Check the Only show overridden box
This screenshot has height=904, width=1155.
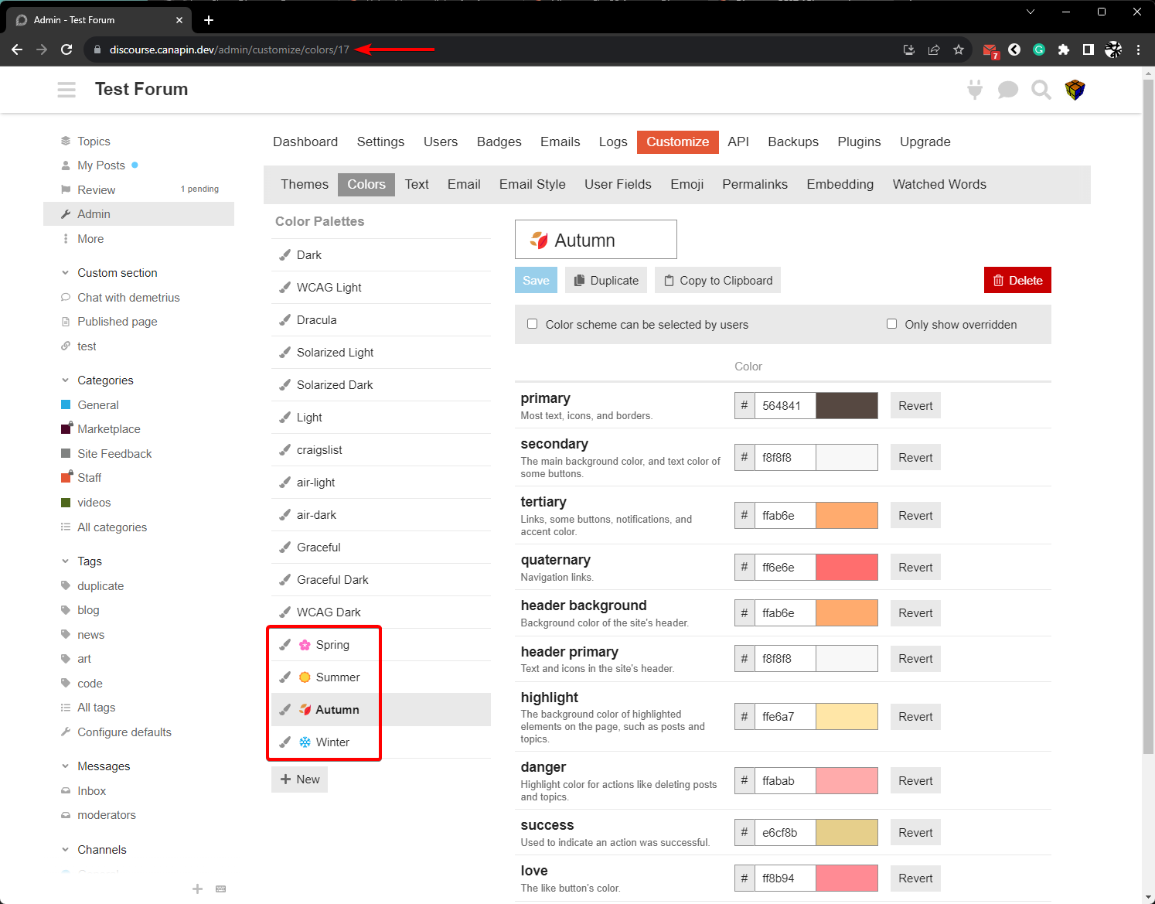[x=891, y=324]
